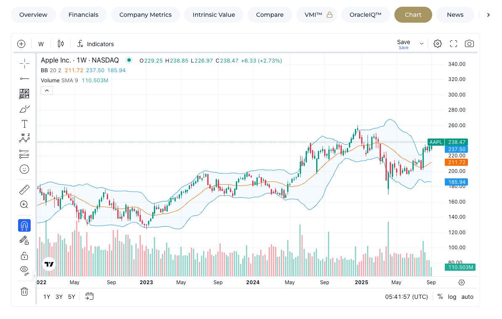Open the Indicators dialog
This screenshot has height=319, width=502.
(95, 44)
